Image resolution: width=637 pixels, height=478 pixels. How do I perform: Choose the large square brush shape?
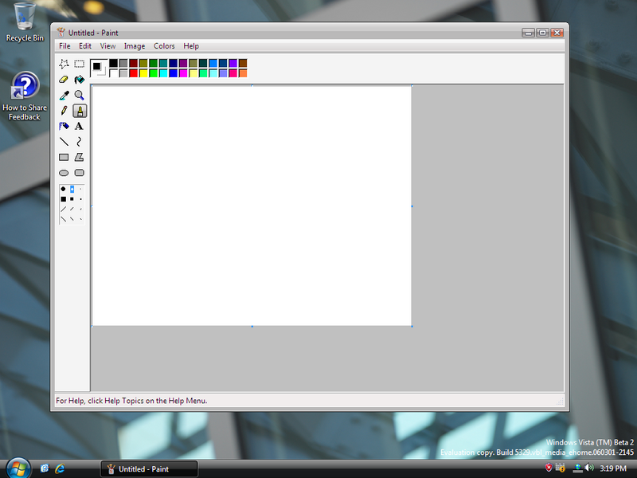63,199
